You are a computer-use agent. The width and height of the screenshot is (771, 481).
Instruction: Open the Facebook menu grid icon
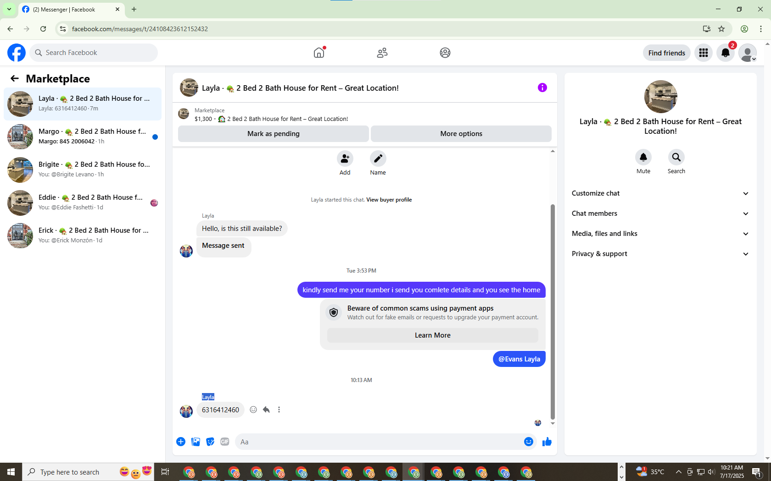pyautogui.click(x=704, y=53)
